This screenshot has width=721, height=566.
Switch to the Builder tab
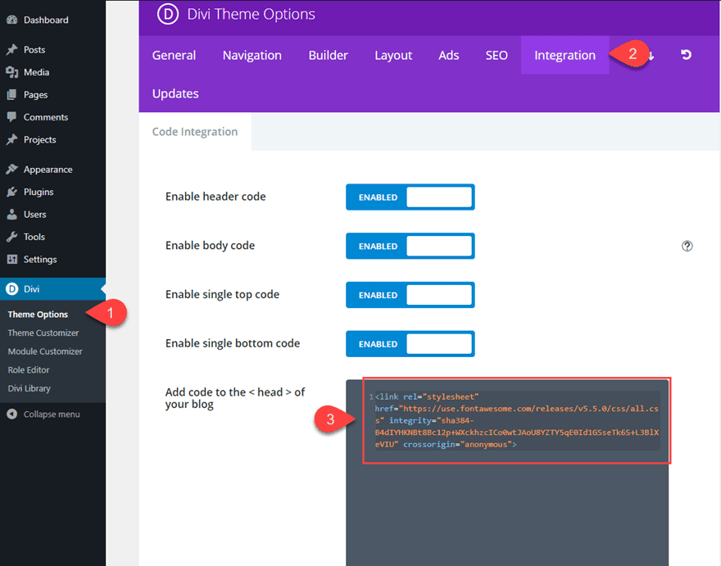point(328,55)
